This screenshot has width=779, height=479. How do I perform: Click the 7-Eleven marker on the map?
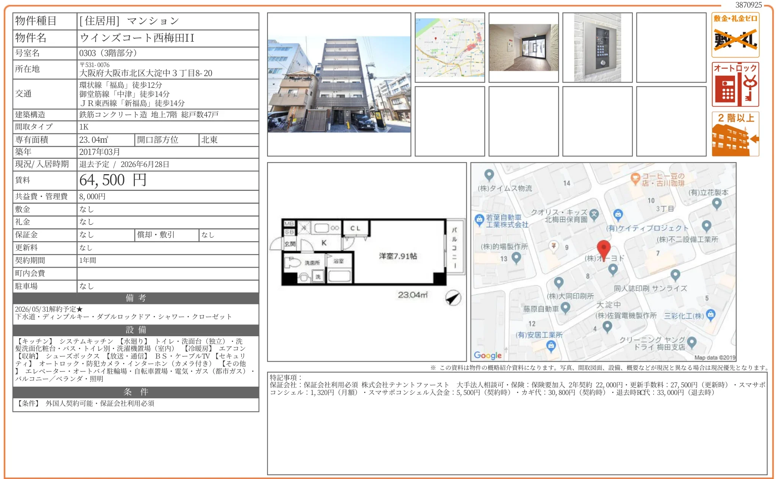click(x=554, y=246)
